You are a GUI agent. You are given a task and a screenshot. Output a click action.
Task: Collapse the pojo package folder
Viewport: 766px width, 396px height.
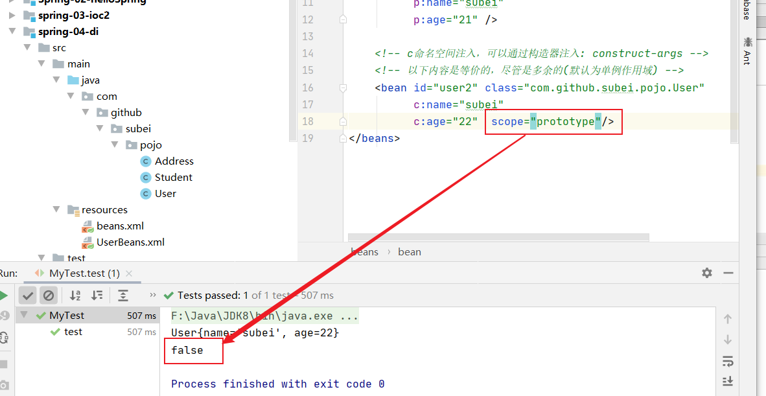tap(115, 145)
